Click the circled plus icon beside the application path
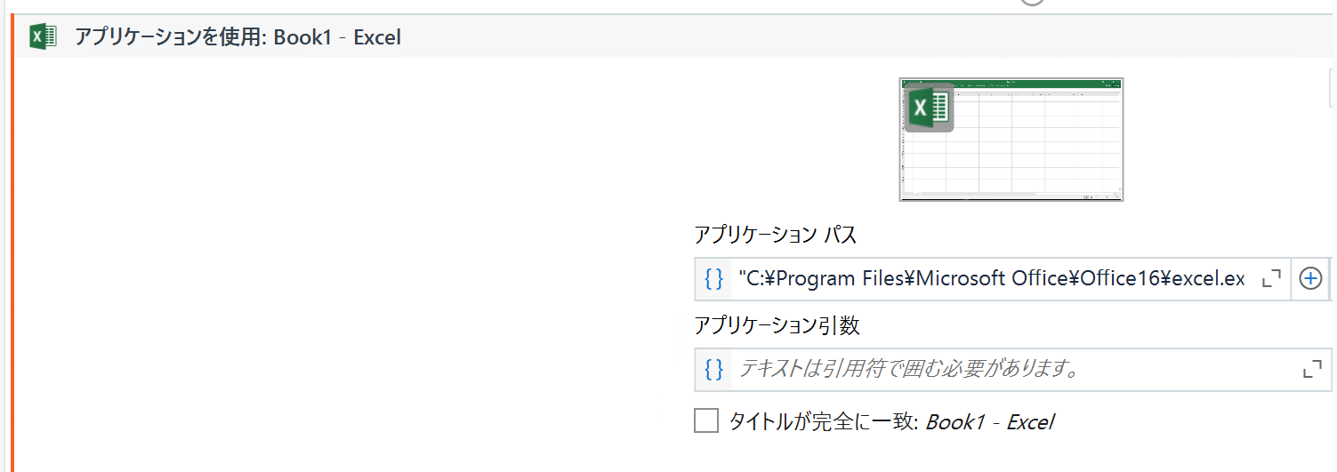1337x472 pixels. point(1311,279)
